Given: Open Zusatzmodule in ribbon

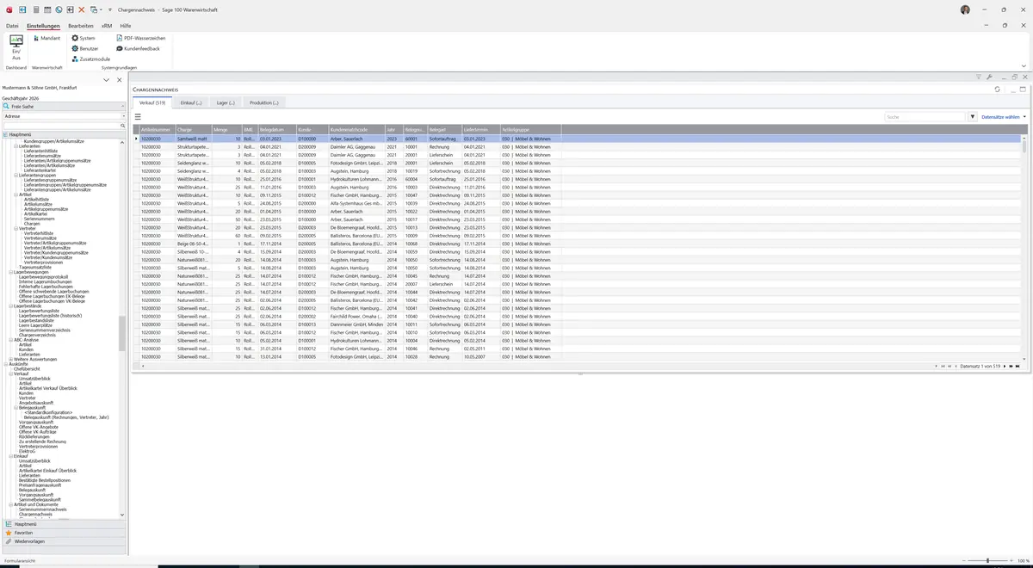Looking at the screenshot, I should [91, 59].
